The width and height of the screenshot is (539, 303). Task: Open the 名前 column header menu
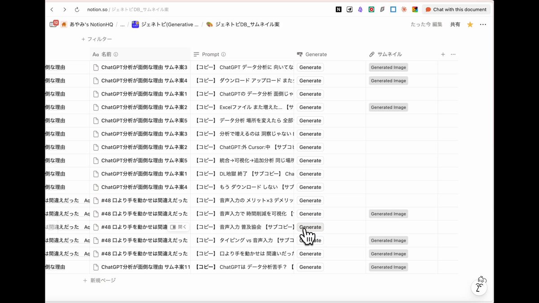click(x=140, y=54)
